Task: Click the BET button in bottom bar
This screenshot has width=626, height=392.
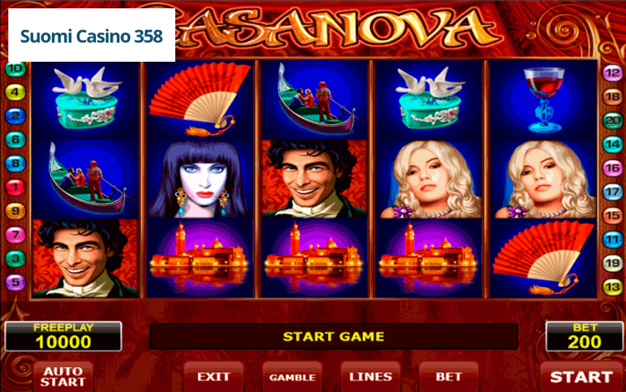Action: coord(449,377)
